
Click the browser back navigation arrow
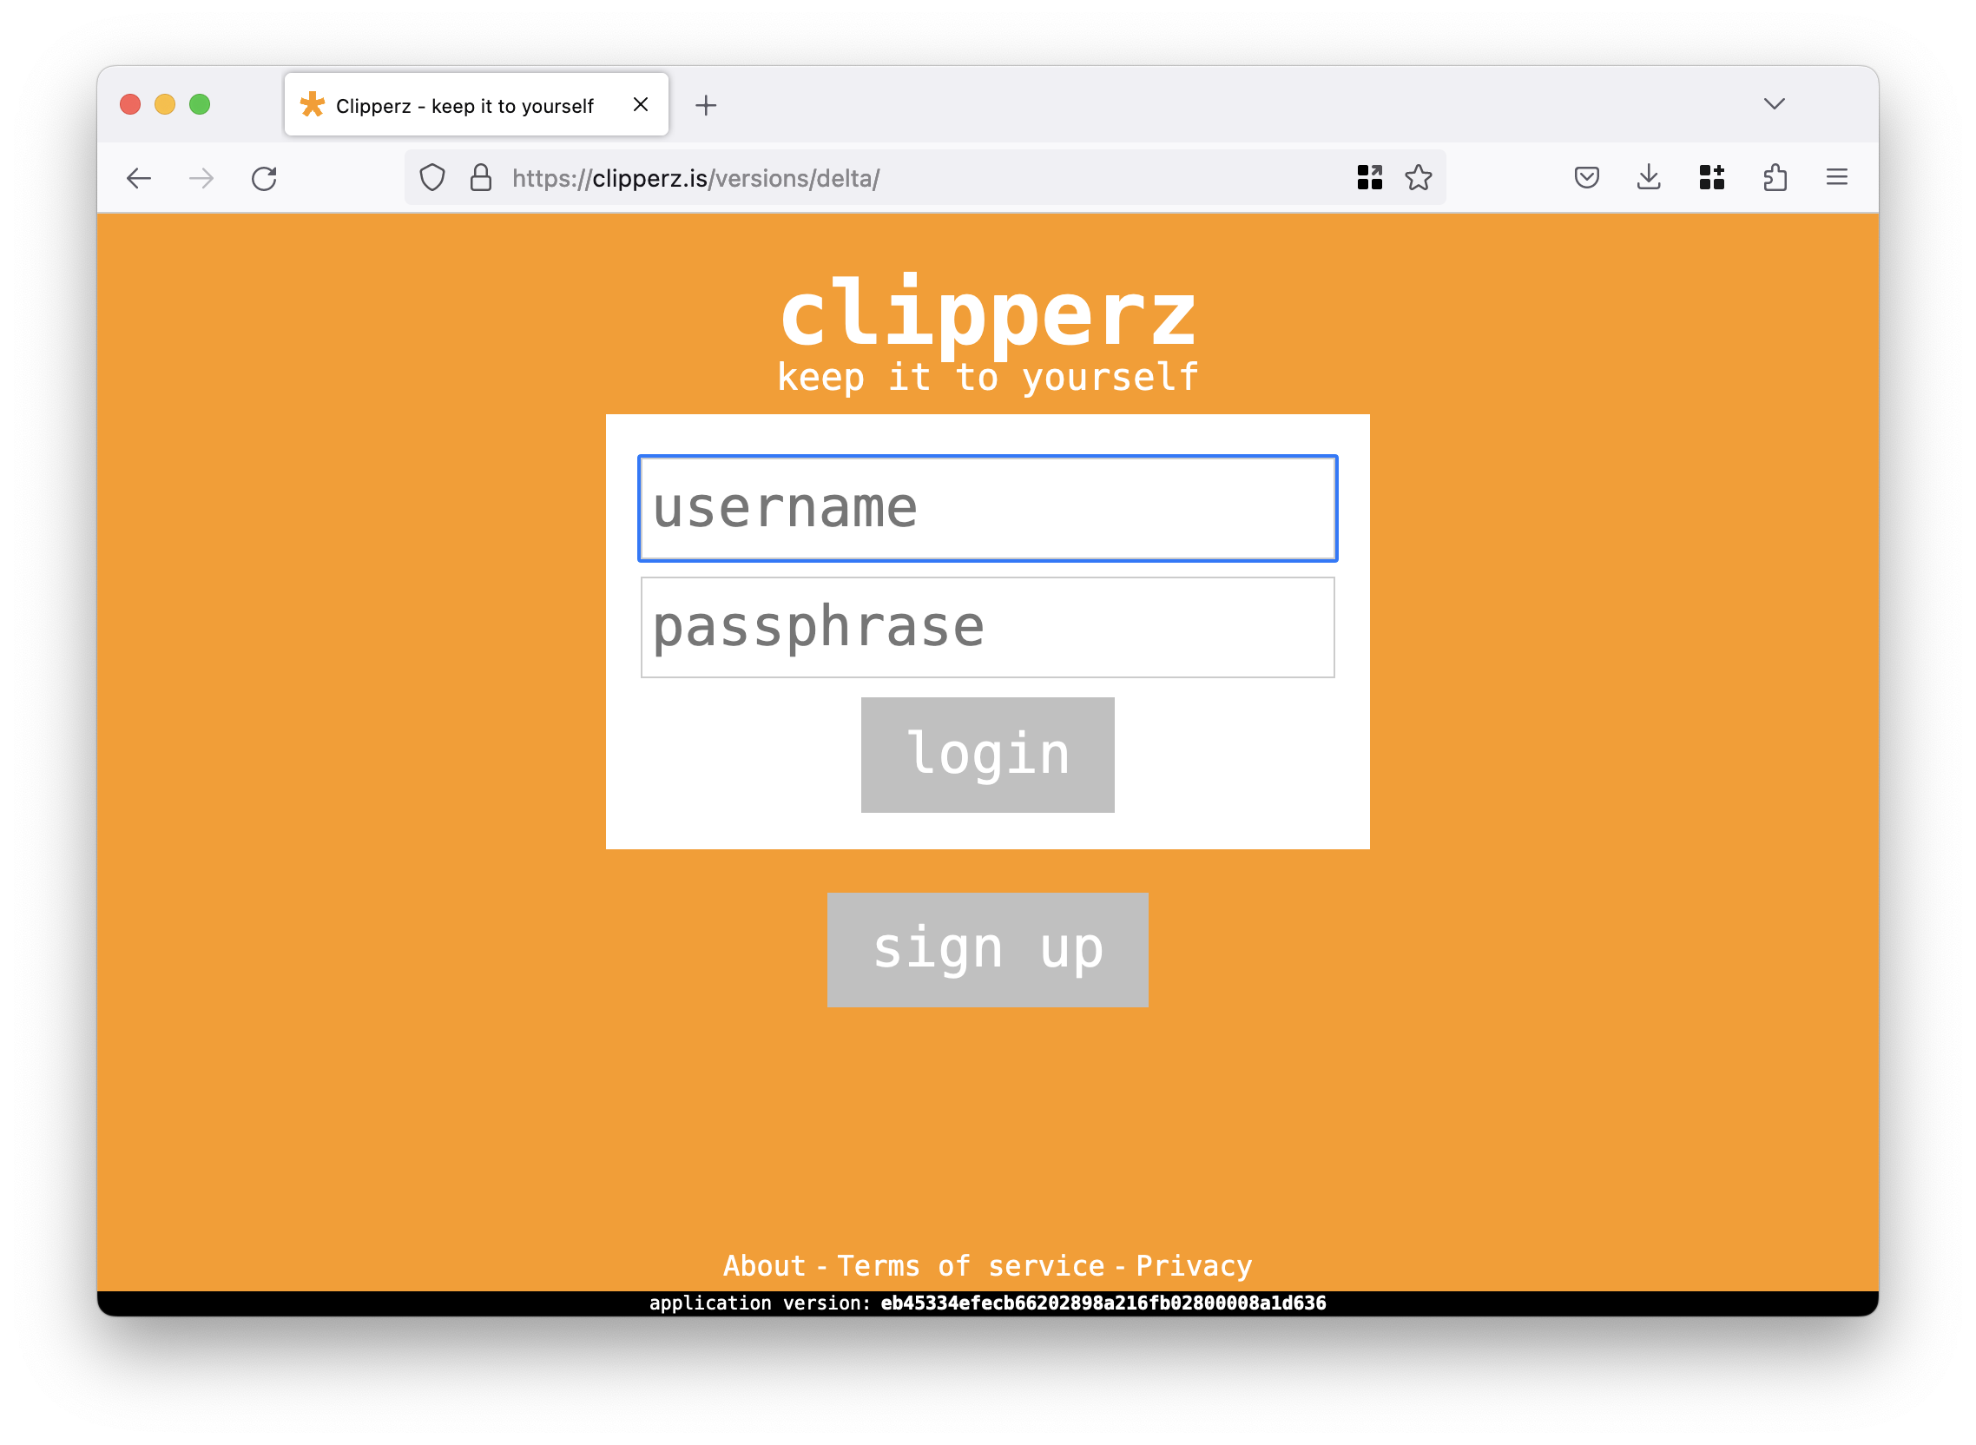tap(142, 178)
